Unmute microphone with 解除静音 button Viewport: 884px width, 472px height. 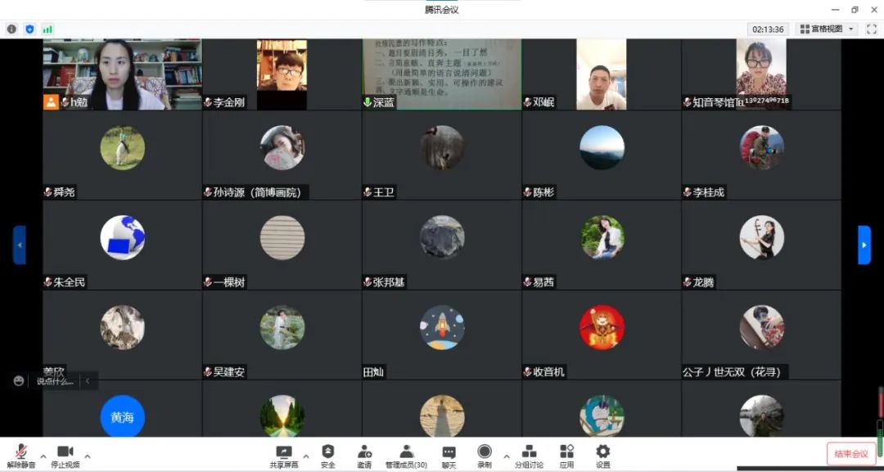coord(20,456)
